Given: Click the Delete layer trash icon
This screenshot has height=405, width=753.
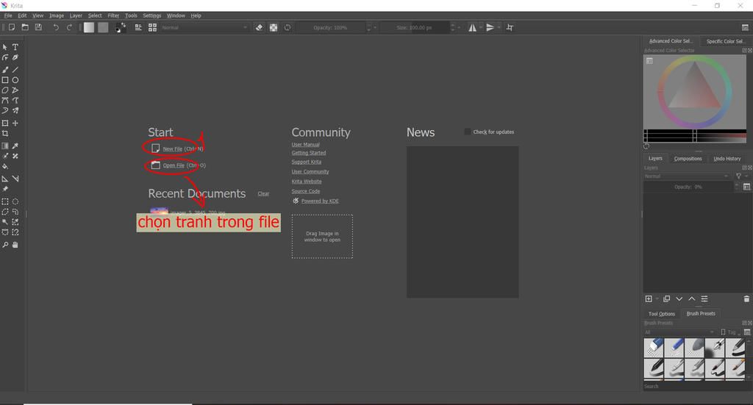Looking at the screenshot, I should [746, 299].
